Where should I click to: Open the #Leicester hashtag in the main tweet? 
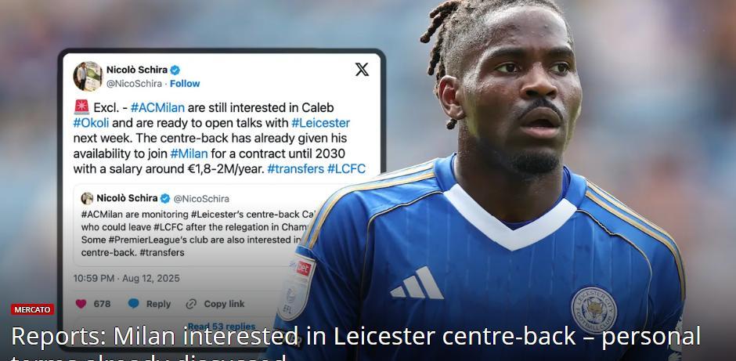(320, 123)
